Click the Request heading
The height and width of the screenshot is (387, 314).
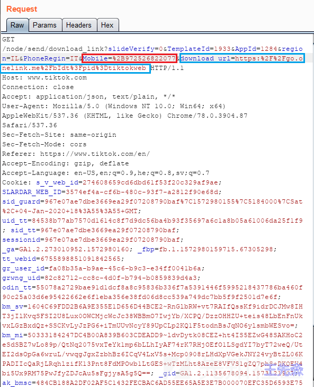22,9
